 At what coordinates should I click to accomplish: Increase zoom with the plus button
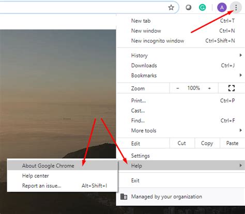pyautogui.click(x=209, y=88)
